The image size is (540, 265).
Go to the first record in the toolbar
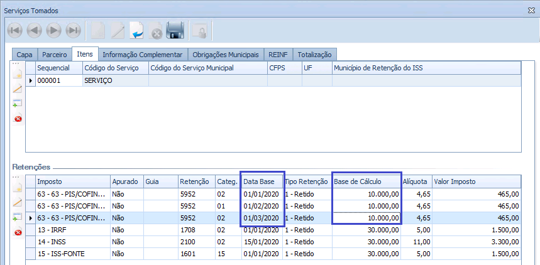coord(15,30)
